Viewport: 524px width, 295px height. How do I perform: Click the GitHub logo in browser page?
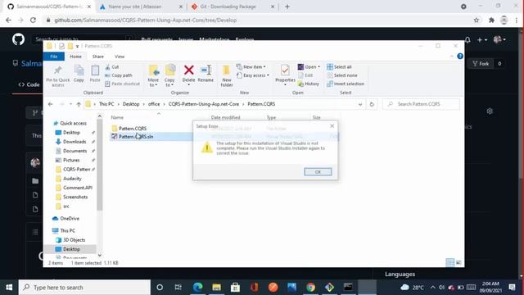(x=18, y=39)
